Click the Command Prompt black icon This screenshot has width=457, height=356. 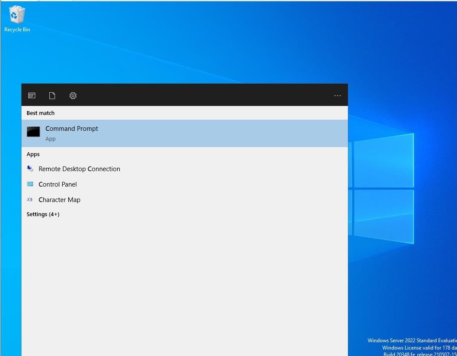coord(33,132)
